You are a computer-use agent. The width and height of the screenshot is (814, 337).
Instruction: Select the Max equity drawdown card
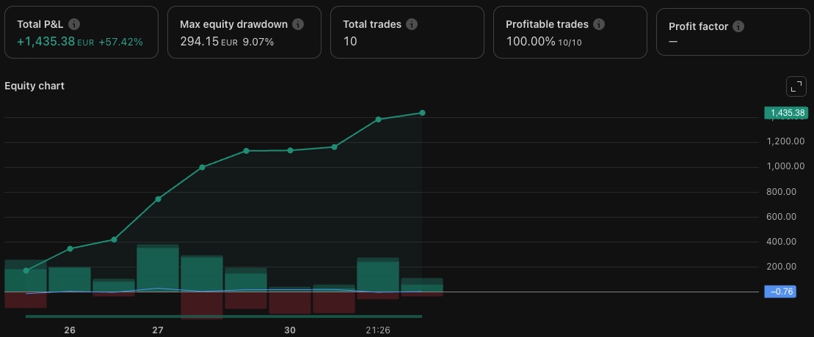pos(244,32)
